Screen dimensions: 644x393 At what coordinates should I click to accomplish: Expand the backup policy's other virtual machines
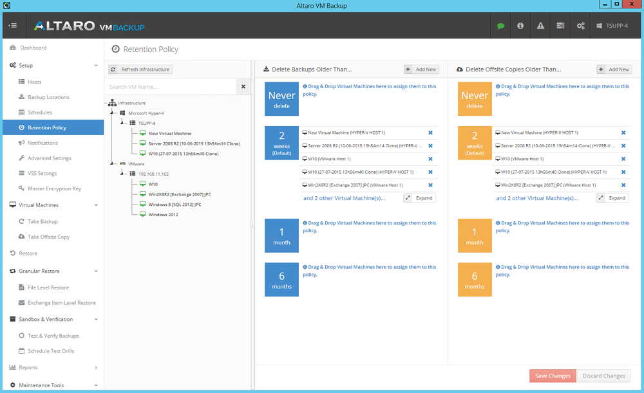[x=419, y=198]
